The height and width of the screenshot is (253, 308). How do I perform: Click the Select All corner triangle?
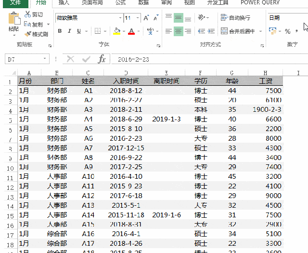click(14, 73)
